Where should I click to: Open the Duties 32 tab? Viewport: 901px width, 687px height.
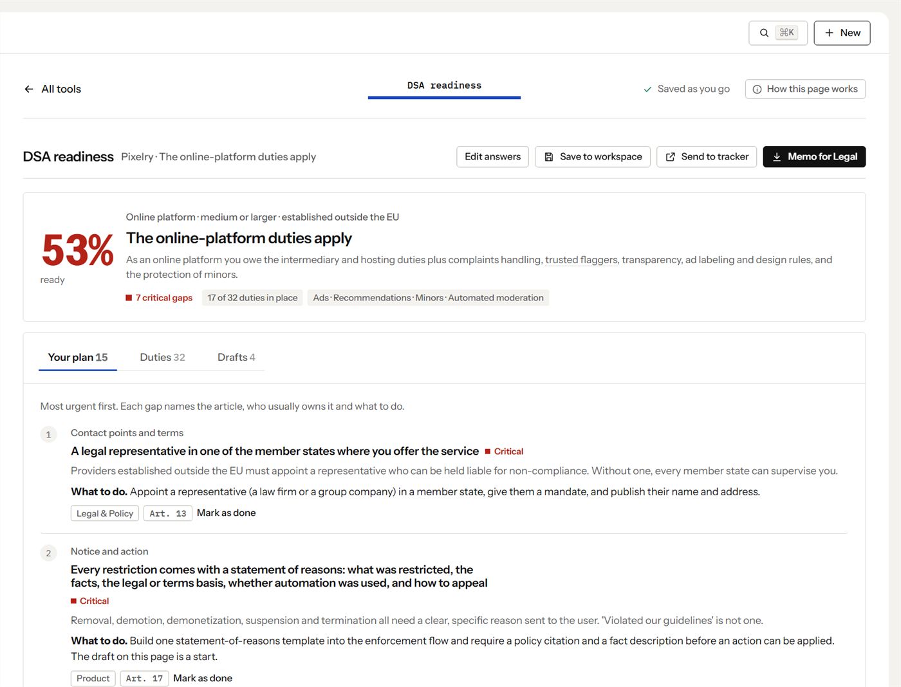[163, 357]
